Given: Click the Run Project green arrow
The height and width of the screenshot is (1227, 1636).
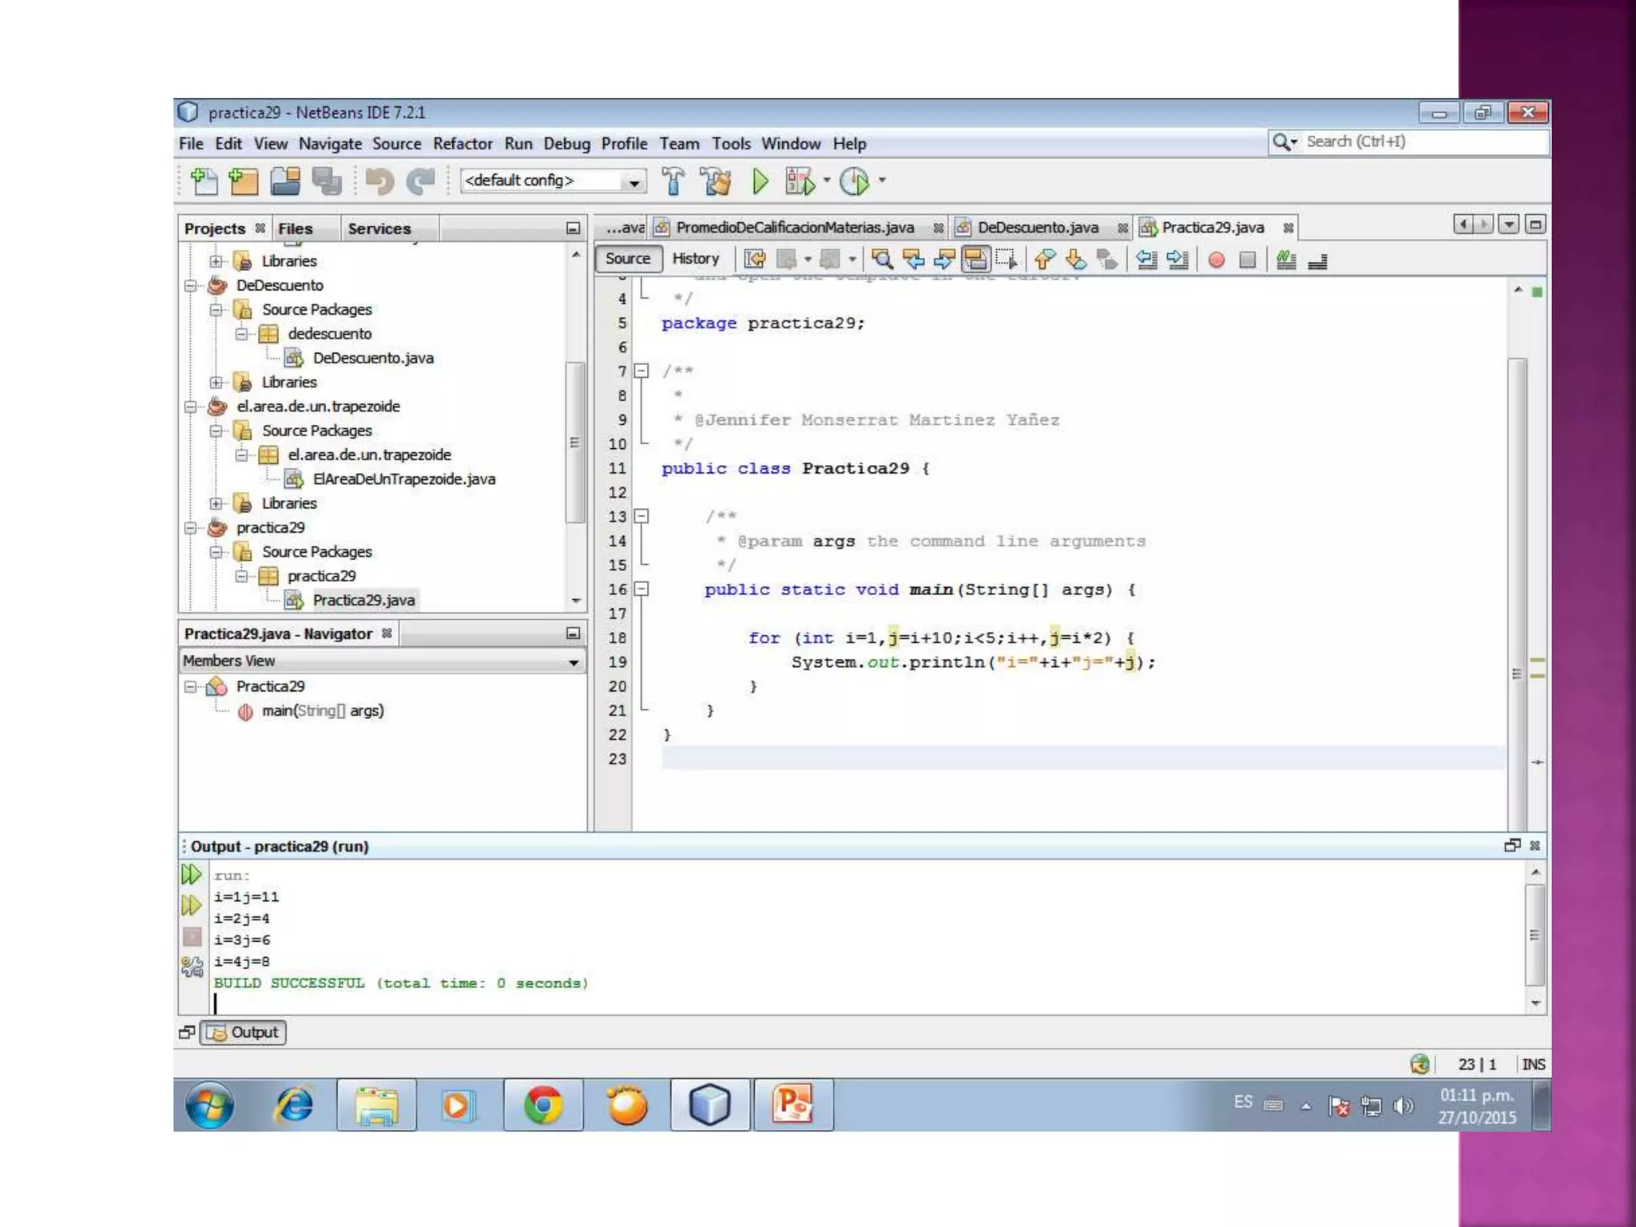Looking at the screenshot, I should [x=760, y=181].
